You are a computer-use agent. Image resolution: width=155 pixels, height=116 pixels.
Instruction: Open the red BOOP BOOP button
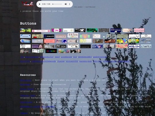49,41
